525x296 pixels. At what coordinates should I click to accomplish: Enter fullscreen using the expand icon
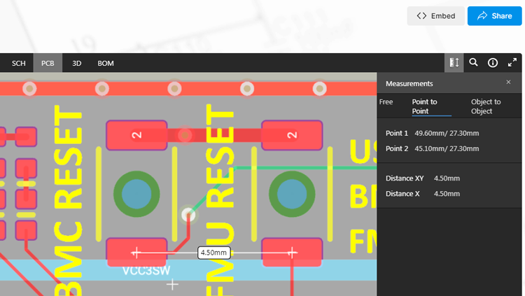coord(512,63)
